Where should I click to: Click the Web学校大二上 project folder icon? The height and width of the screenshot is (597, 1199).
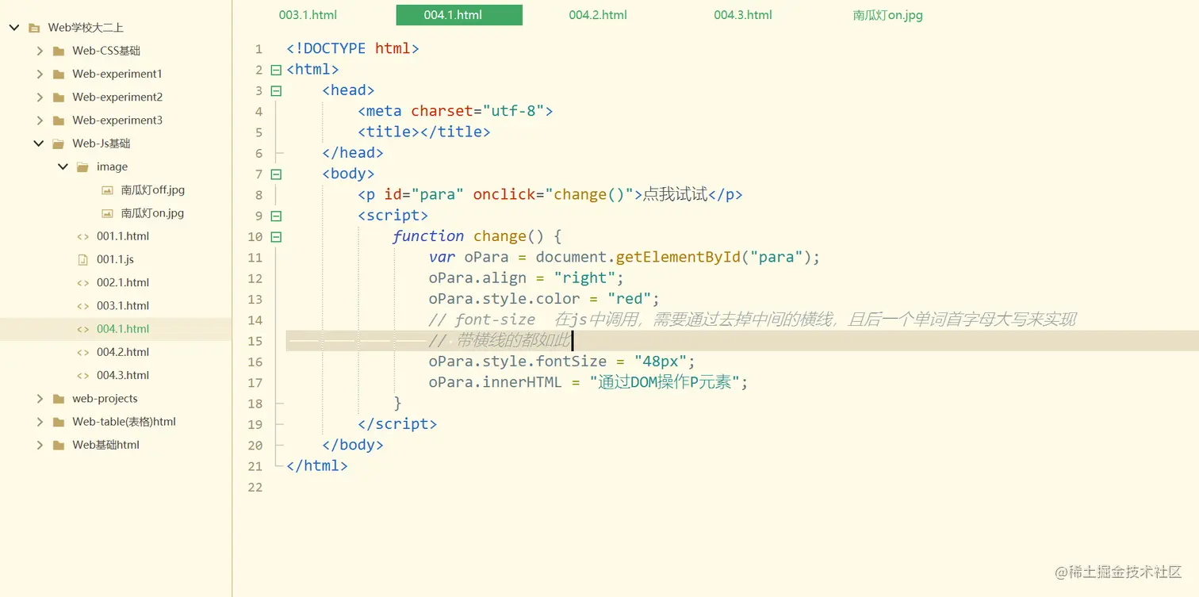34,28
